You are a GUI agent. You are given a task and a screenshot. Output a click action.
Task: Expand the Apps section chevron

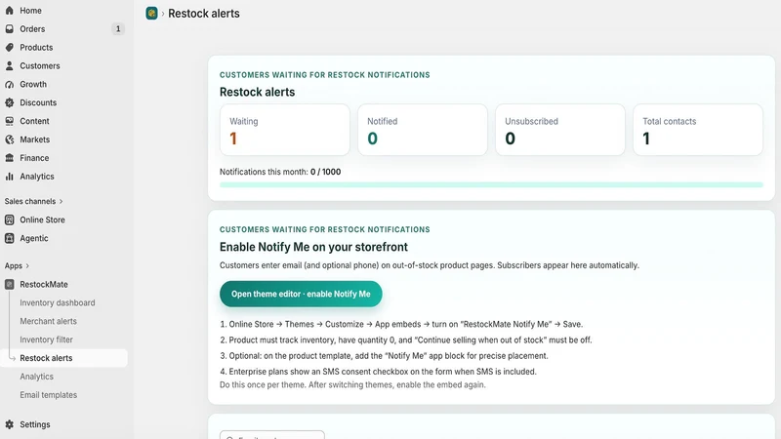pos(27,265)
